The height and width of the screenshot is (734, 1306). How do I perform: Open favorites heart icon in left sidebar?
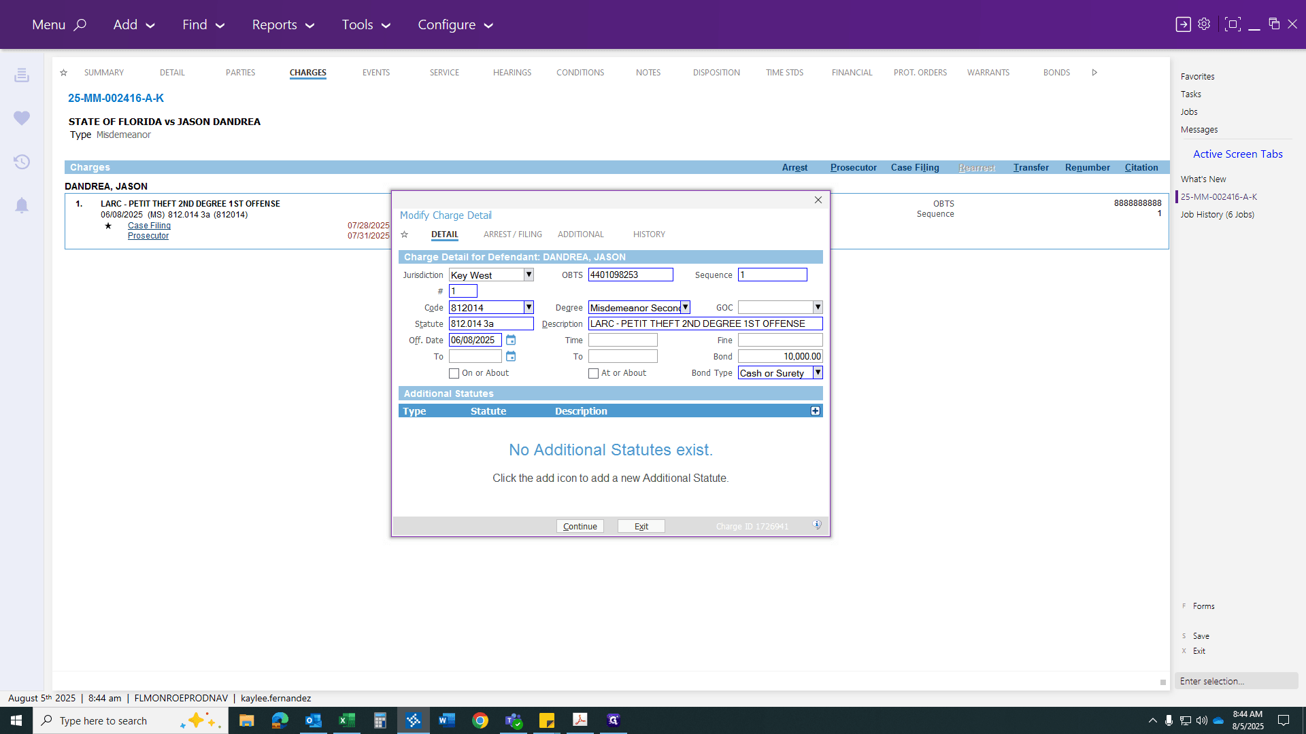tap(22, 118)
